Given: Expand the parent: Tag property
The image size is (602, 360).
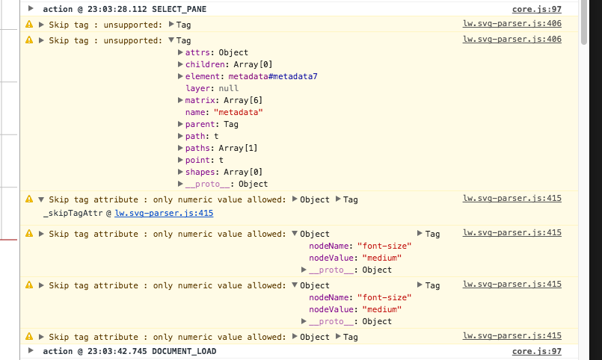Looking at the screenshot, I should click(180, 125).
